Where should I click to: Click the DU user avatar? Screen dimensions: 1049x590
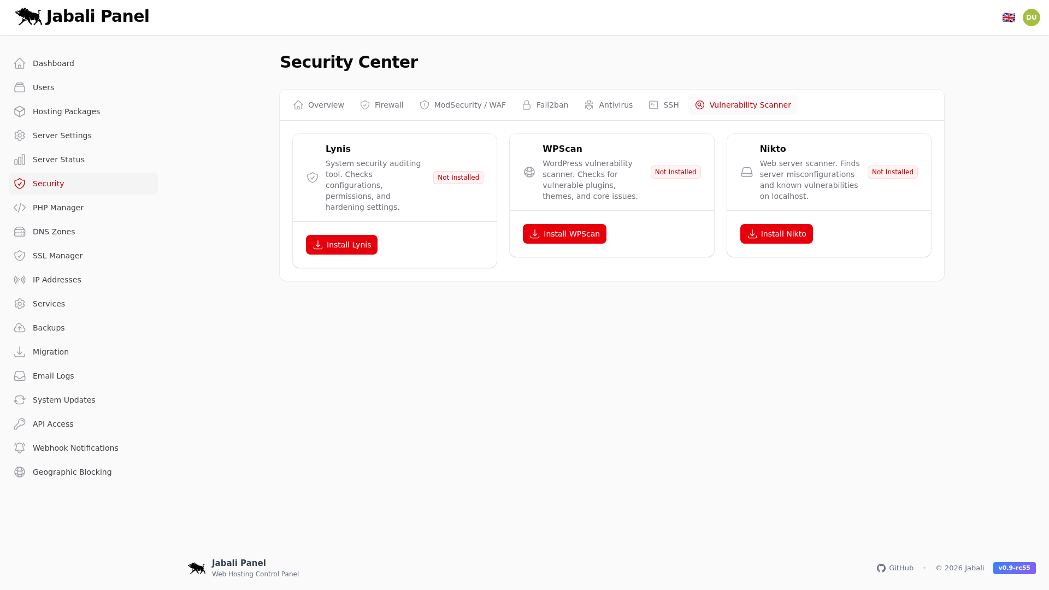pyautogui.click(x=1031, y=17)
